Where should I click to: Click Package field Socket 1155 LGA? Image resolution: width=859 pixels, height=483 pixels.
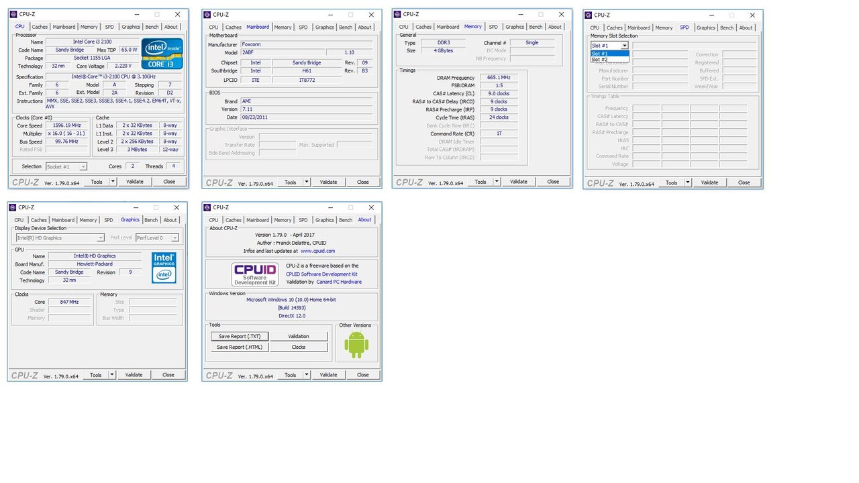(x=93, y=58)
